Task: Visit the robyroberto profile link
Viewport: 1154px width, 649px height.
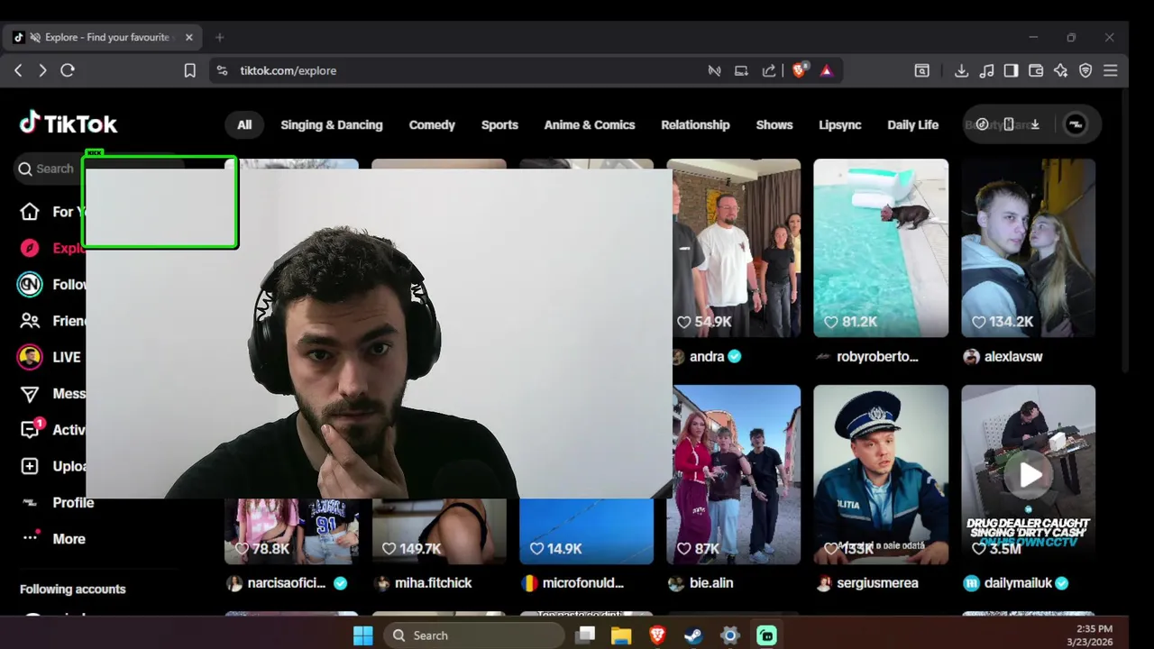Action: [876, 357]
